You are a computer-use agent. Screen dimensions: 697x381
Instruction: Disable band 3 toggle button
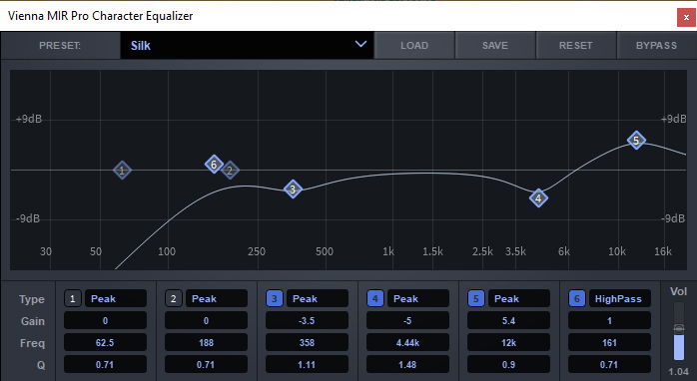tap(275, 298)
